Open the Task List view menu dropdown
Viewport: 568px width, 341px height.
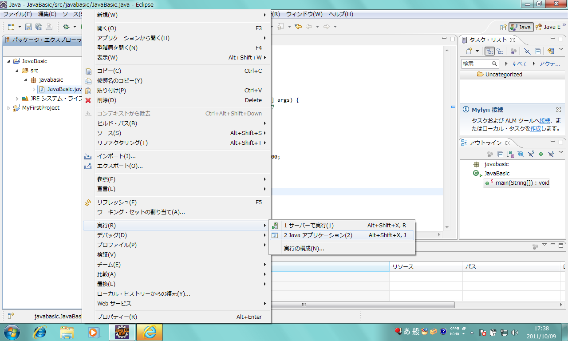pyautogui.click(x=561, y=50)
